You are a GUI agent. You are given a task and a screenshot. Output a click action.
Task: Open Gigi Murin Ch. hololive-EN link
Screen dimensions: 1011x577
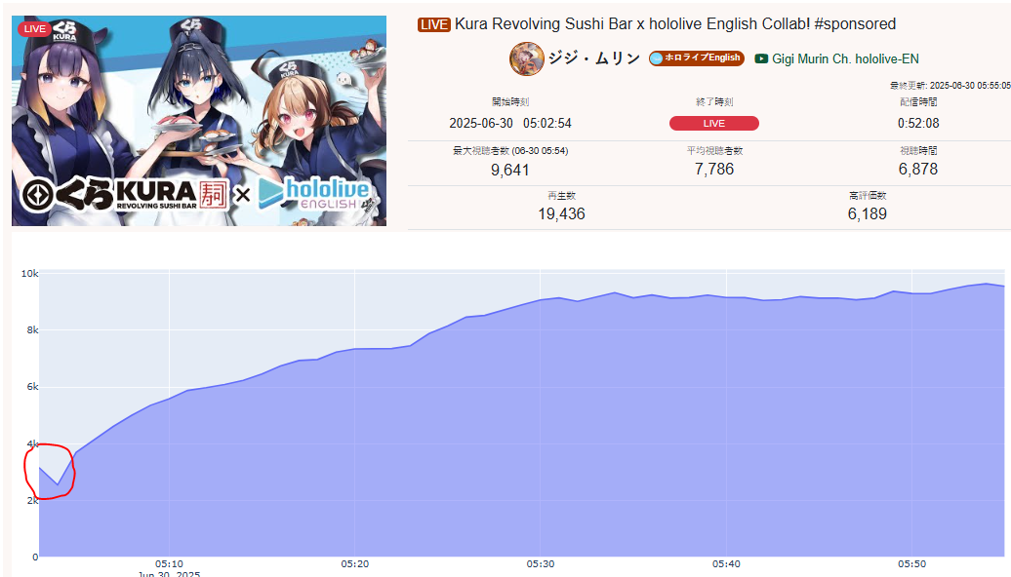[845, 58]
